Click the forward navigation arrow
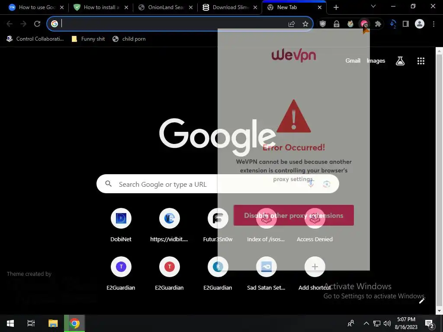The width and height of the screenshot is (443, 332). tap(23, 24)
